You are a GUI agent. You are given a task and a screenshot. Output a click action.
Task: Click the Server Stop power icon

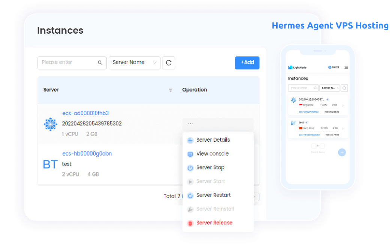point(190,167)
